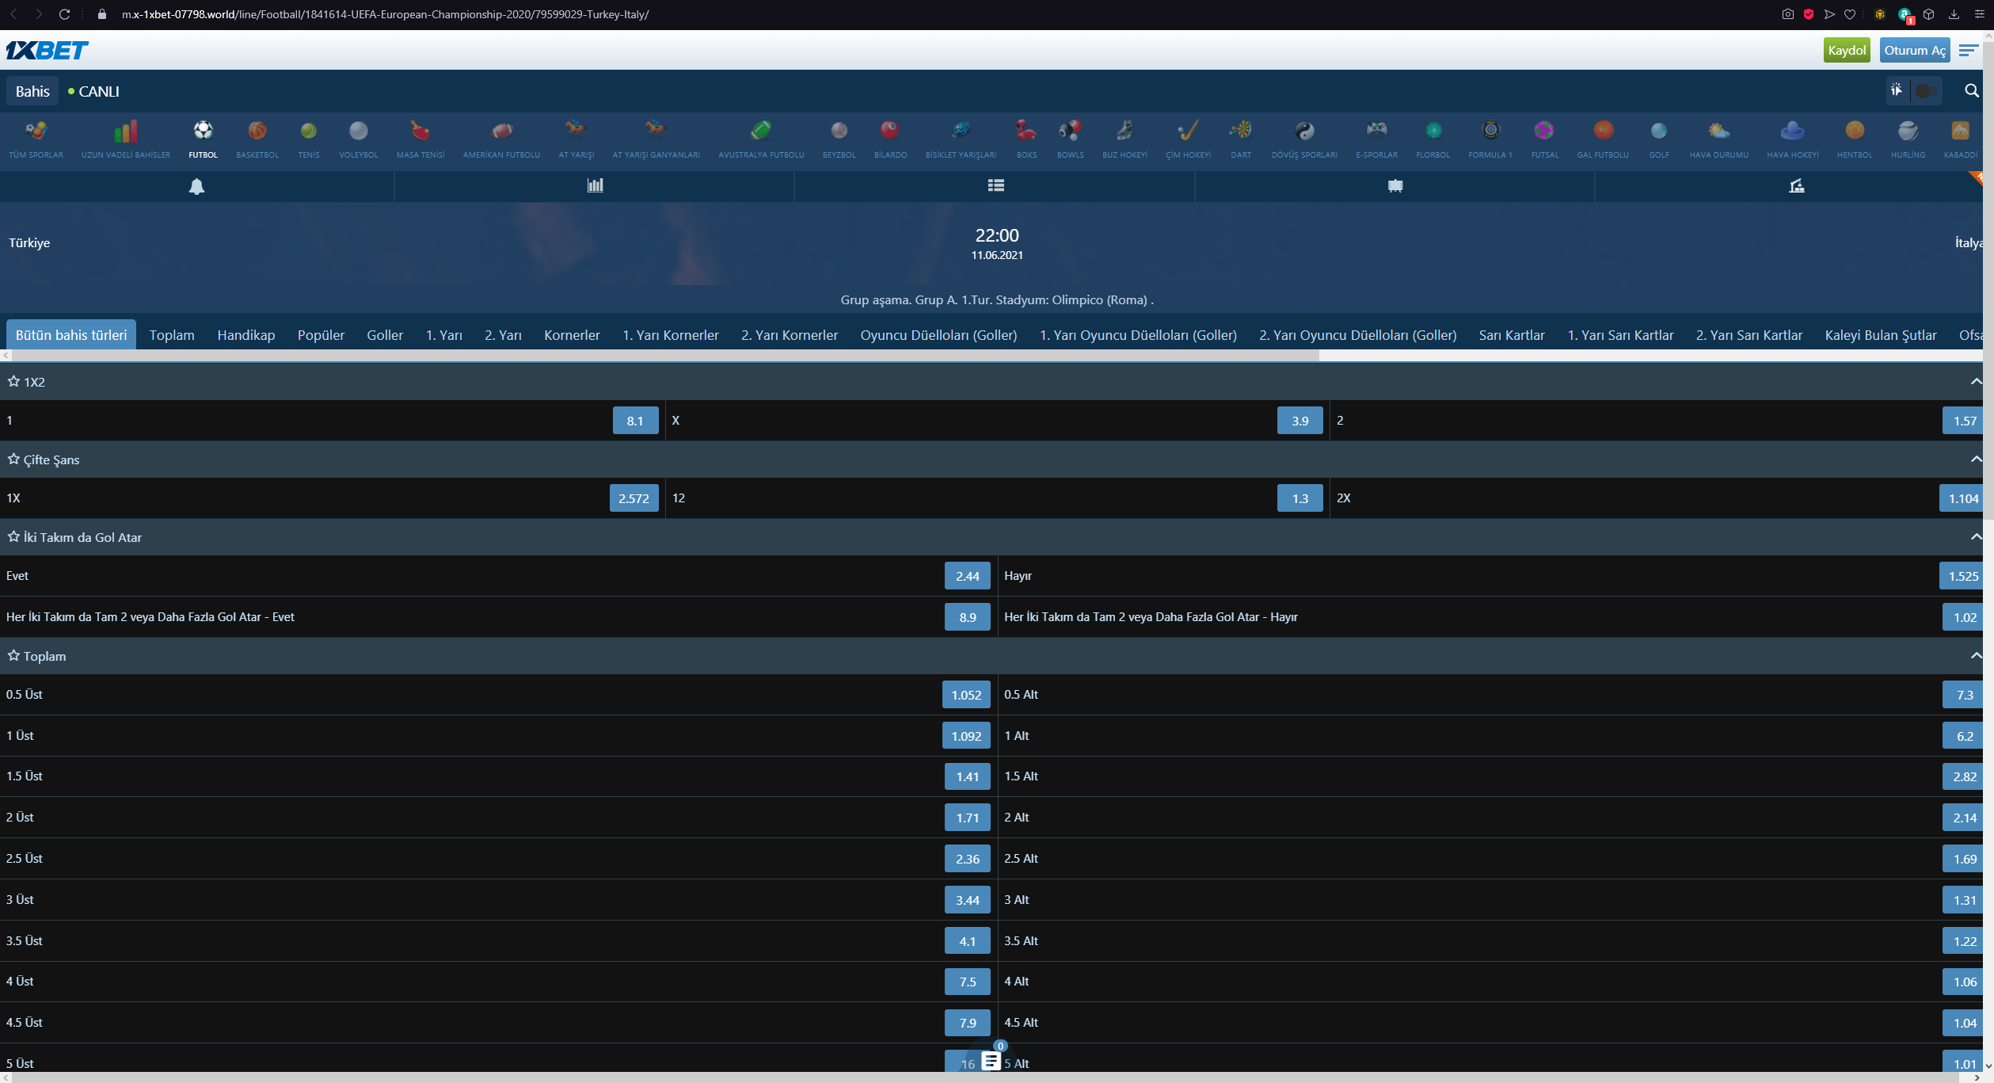The height and width of the screenshot is (1083, 1994).
Task: Click the search magnifier icon
Action: click(x=1971, y=91)
